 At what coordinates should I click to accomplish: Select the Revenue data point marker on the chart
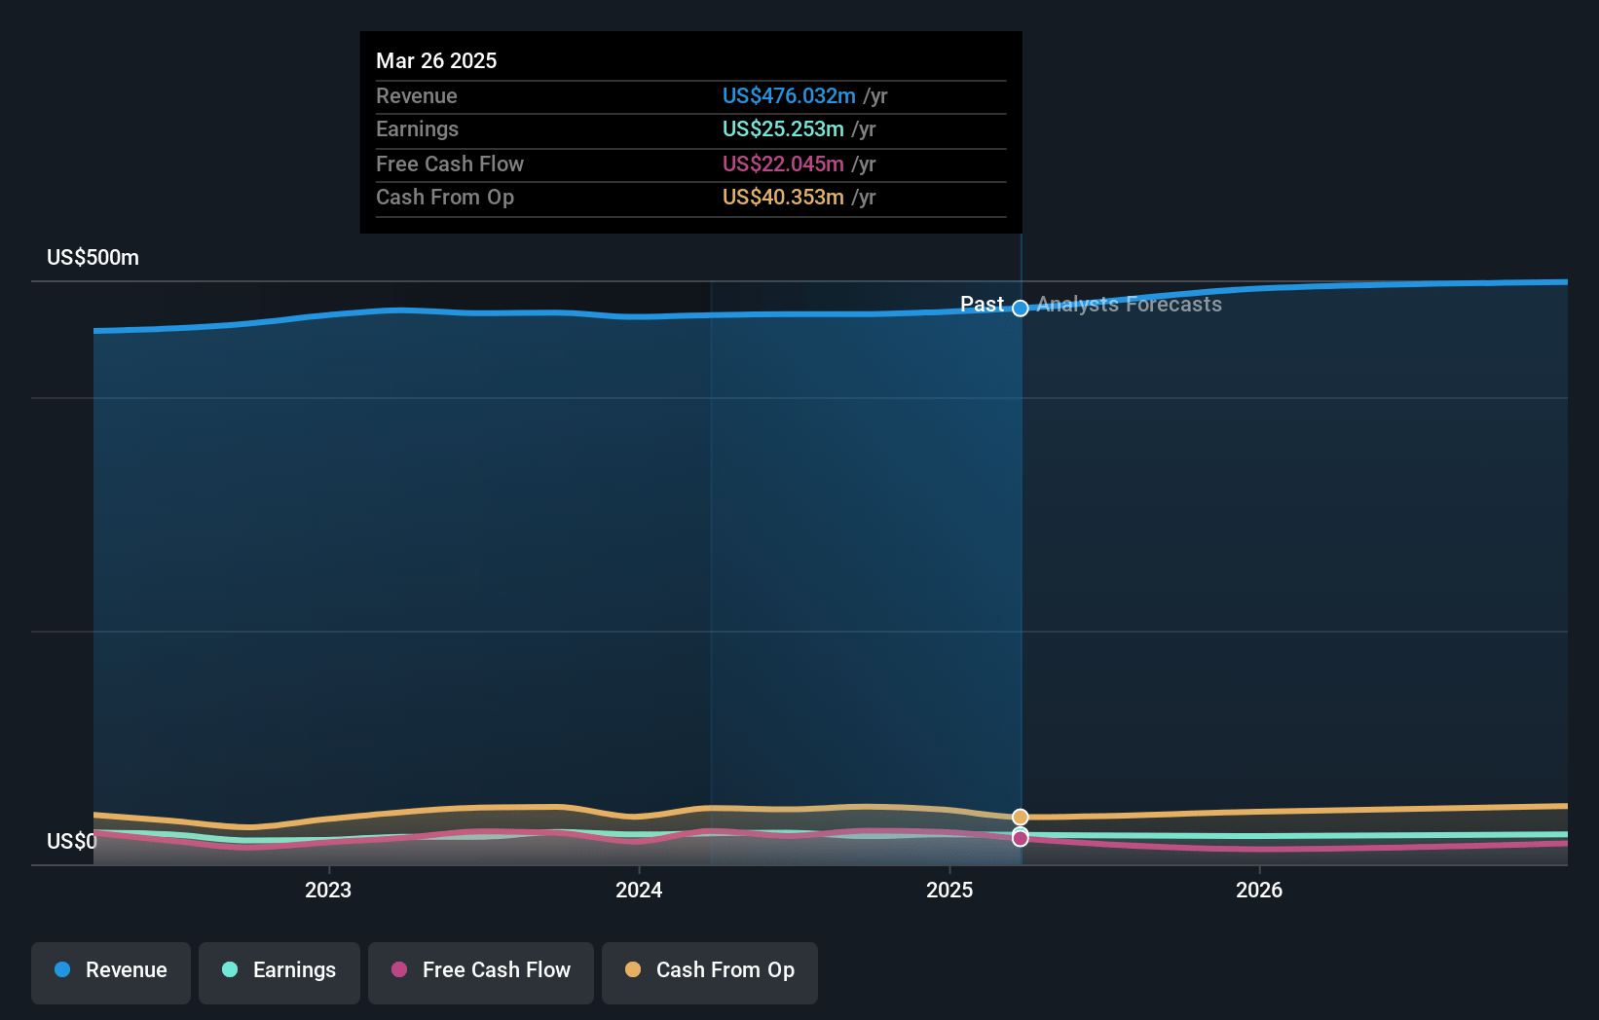tap(1021, 309)
